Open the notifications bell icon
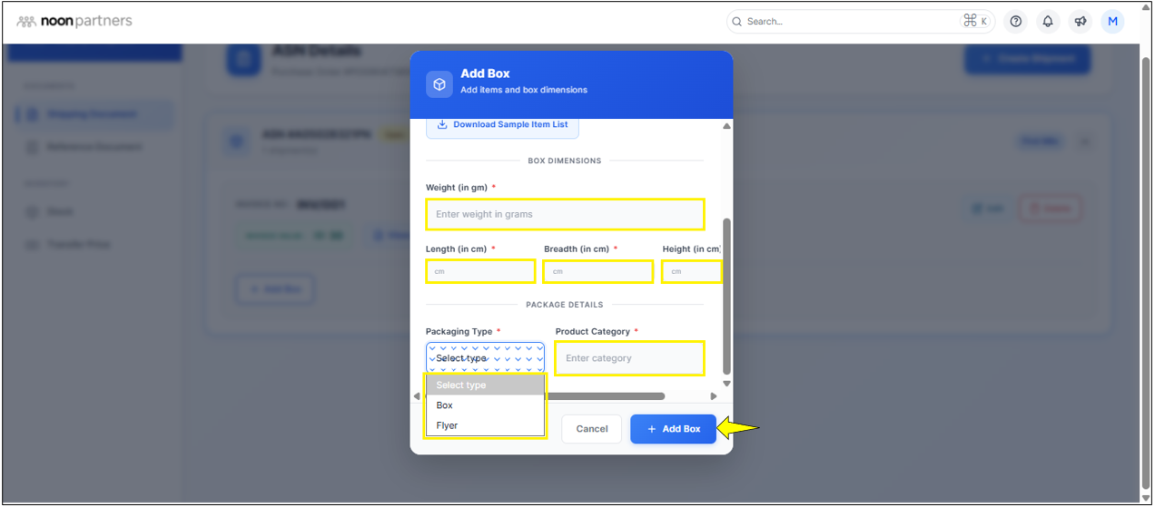This screenshot has height=507, width=1155. click(x=1048, y=22)
